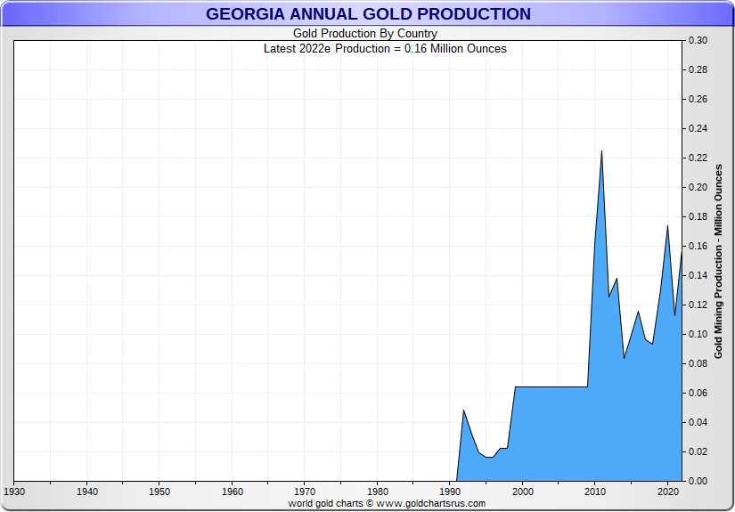This screenshot has height=512, width=735.
Task: Click the x-axis label 1960
Action: [232, 492]
